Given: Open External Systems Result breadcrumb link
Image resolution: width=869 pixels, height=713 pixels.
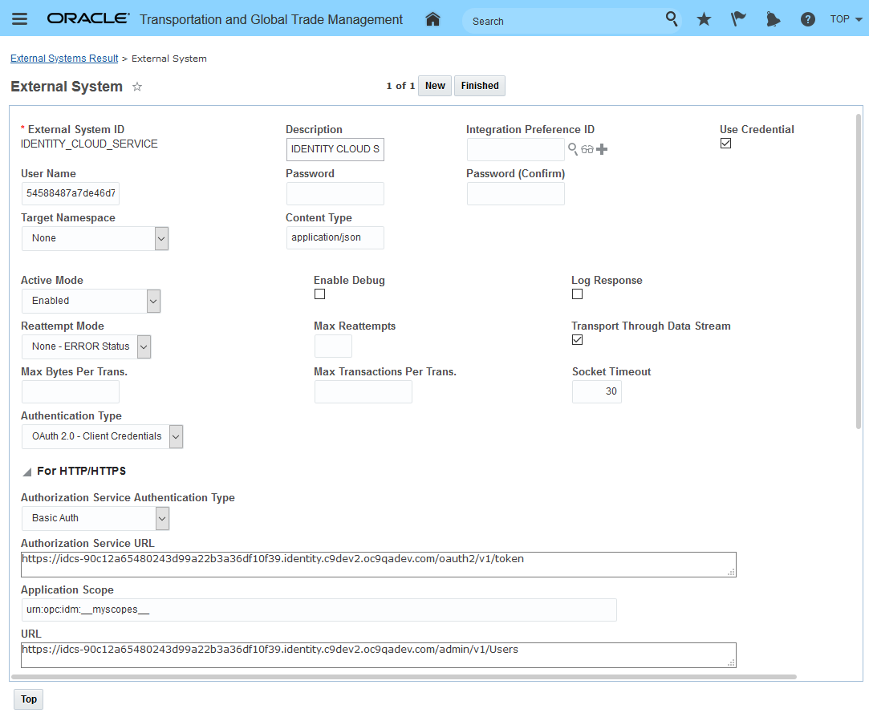Looking at the screenshot, I should pos(64,59).
